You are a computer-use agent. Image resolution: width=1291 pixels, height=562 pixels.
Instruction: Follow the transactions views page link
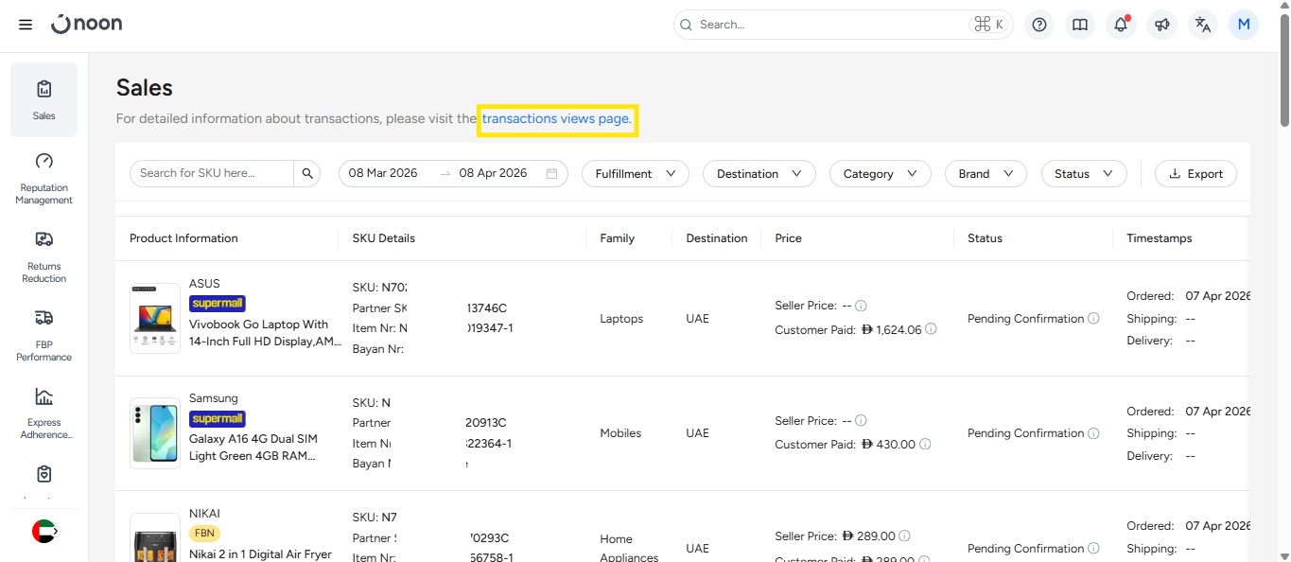tap(556, 119)
